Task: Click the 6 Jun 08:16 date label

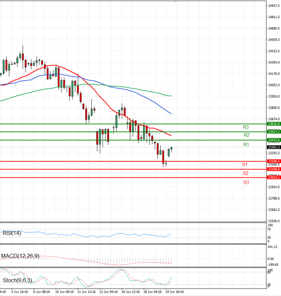Action: (42, 292)
